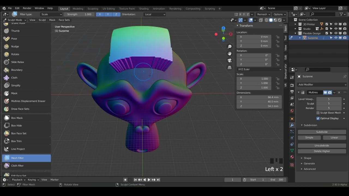
Task: Enable Sculpt Base Mesh checkbox
Action: point(318,113)
